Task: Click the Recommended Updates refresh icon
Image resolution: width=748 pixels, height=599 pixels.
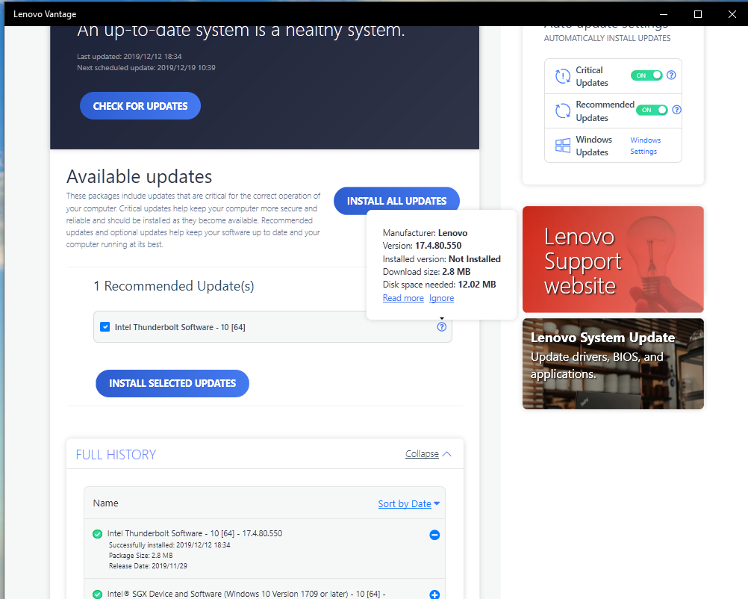Action: tap(563, 111)
